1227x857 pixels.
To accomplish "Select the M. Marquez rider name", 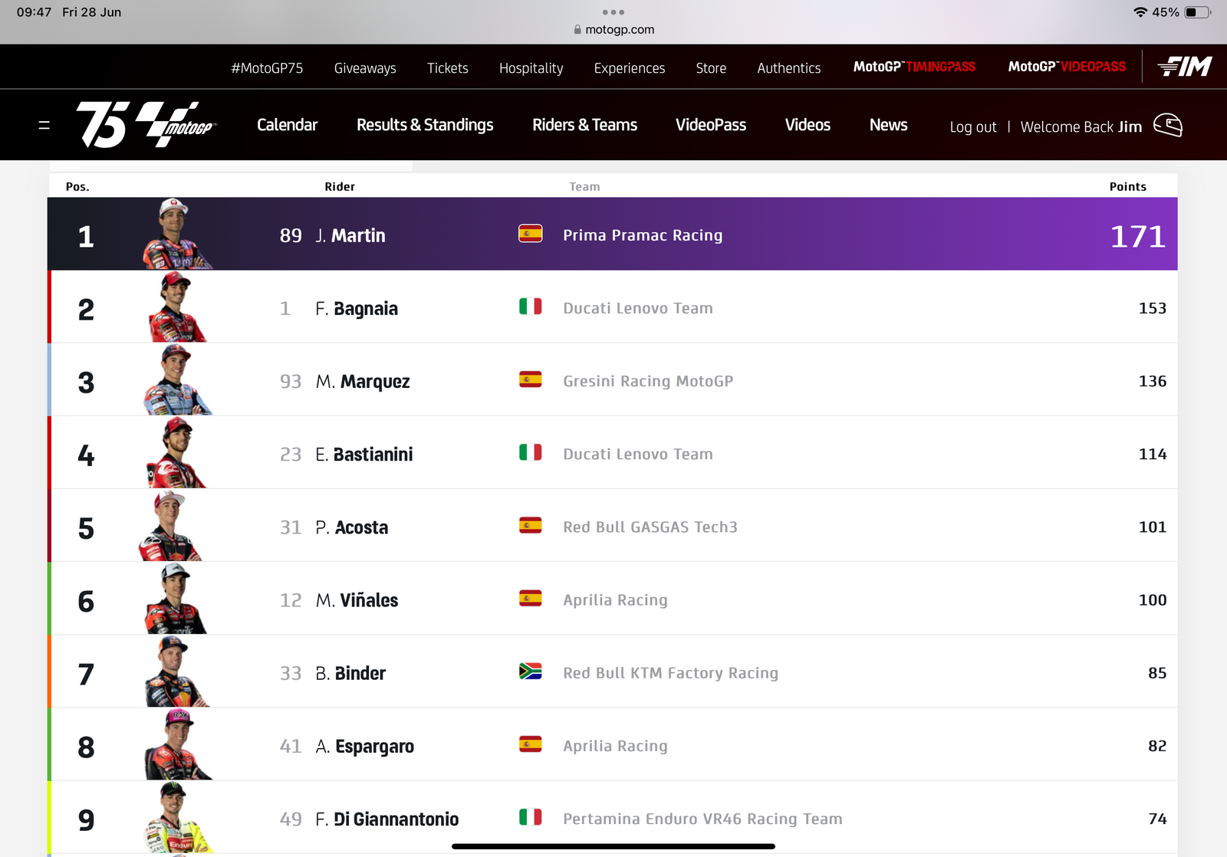I will click(363, 381).
